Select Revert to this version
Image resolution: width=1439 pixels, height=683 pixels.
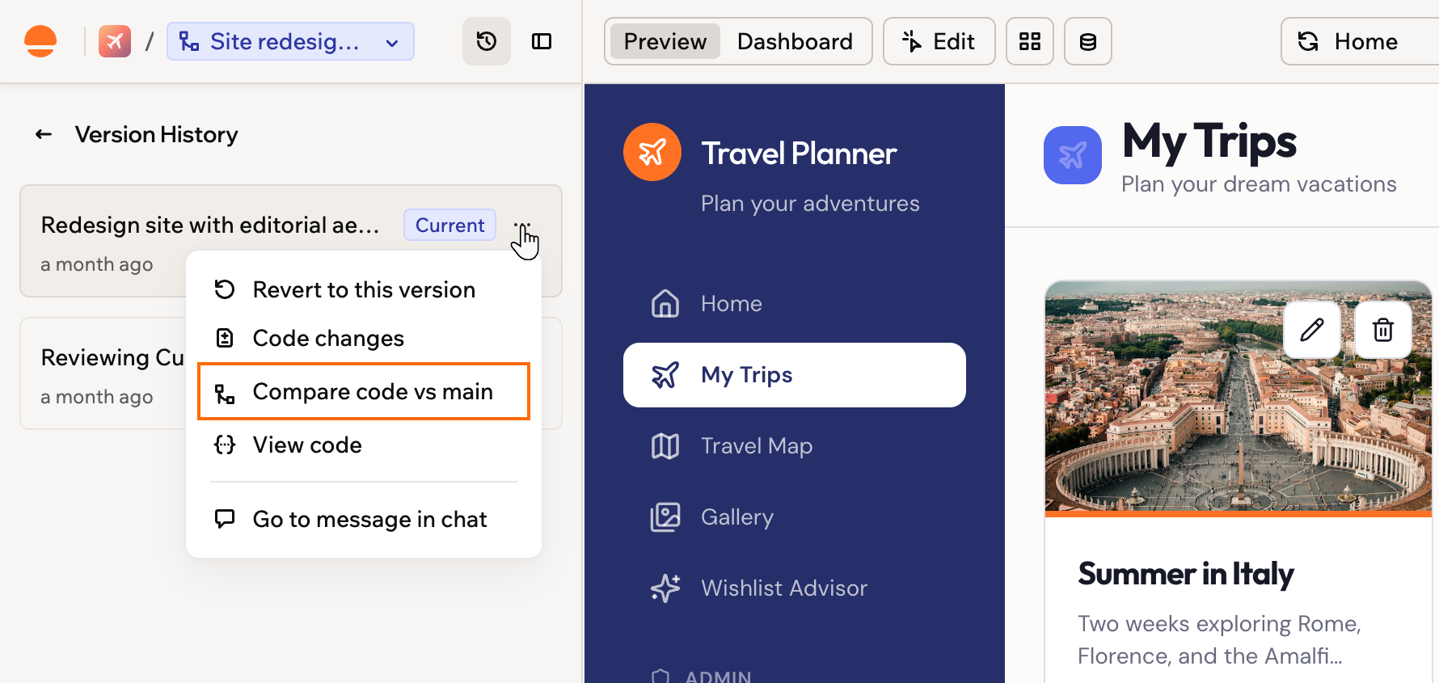(364, 289)
